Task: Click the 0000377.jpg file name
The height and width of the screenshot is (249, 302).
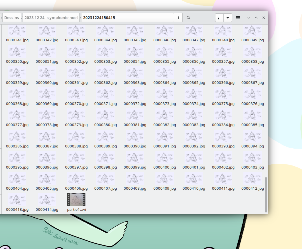Action: pyautogui.click(x=17, y=125)
